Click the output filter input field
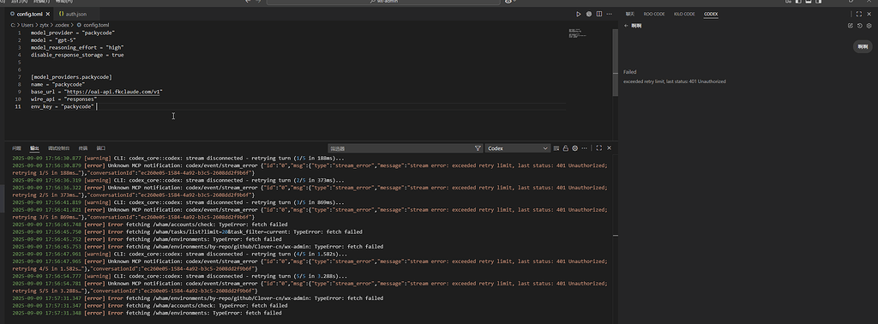Viewport: 878px width, 324px height. point(400,148)
